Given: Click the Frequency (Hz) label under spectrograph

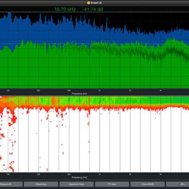Looking at the screenshot, I should click(x=79, y=177).
